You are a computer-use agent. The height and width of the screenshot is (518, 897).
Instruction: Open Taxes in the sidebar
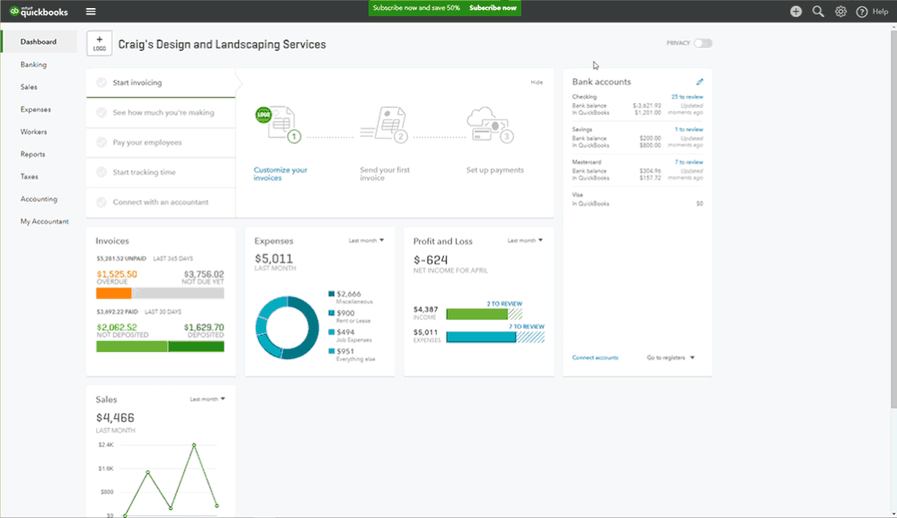pyautogui.click(x=29, y=177)
